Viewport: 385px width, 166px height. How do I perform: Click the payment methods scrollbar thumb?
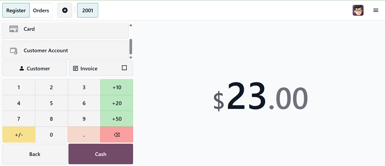131,47
